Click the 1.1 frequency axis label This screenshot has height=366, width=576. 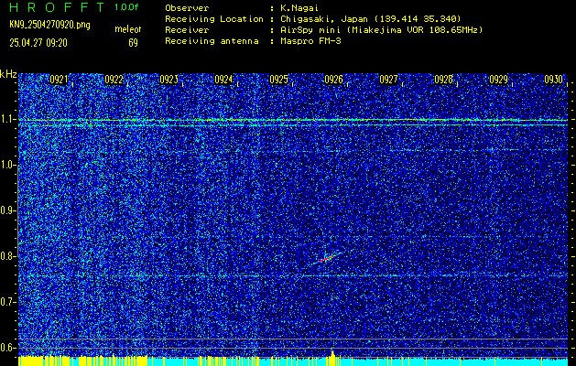(7, 120)
